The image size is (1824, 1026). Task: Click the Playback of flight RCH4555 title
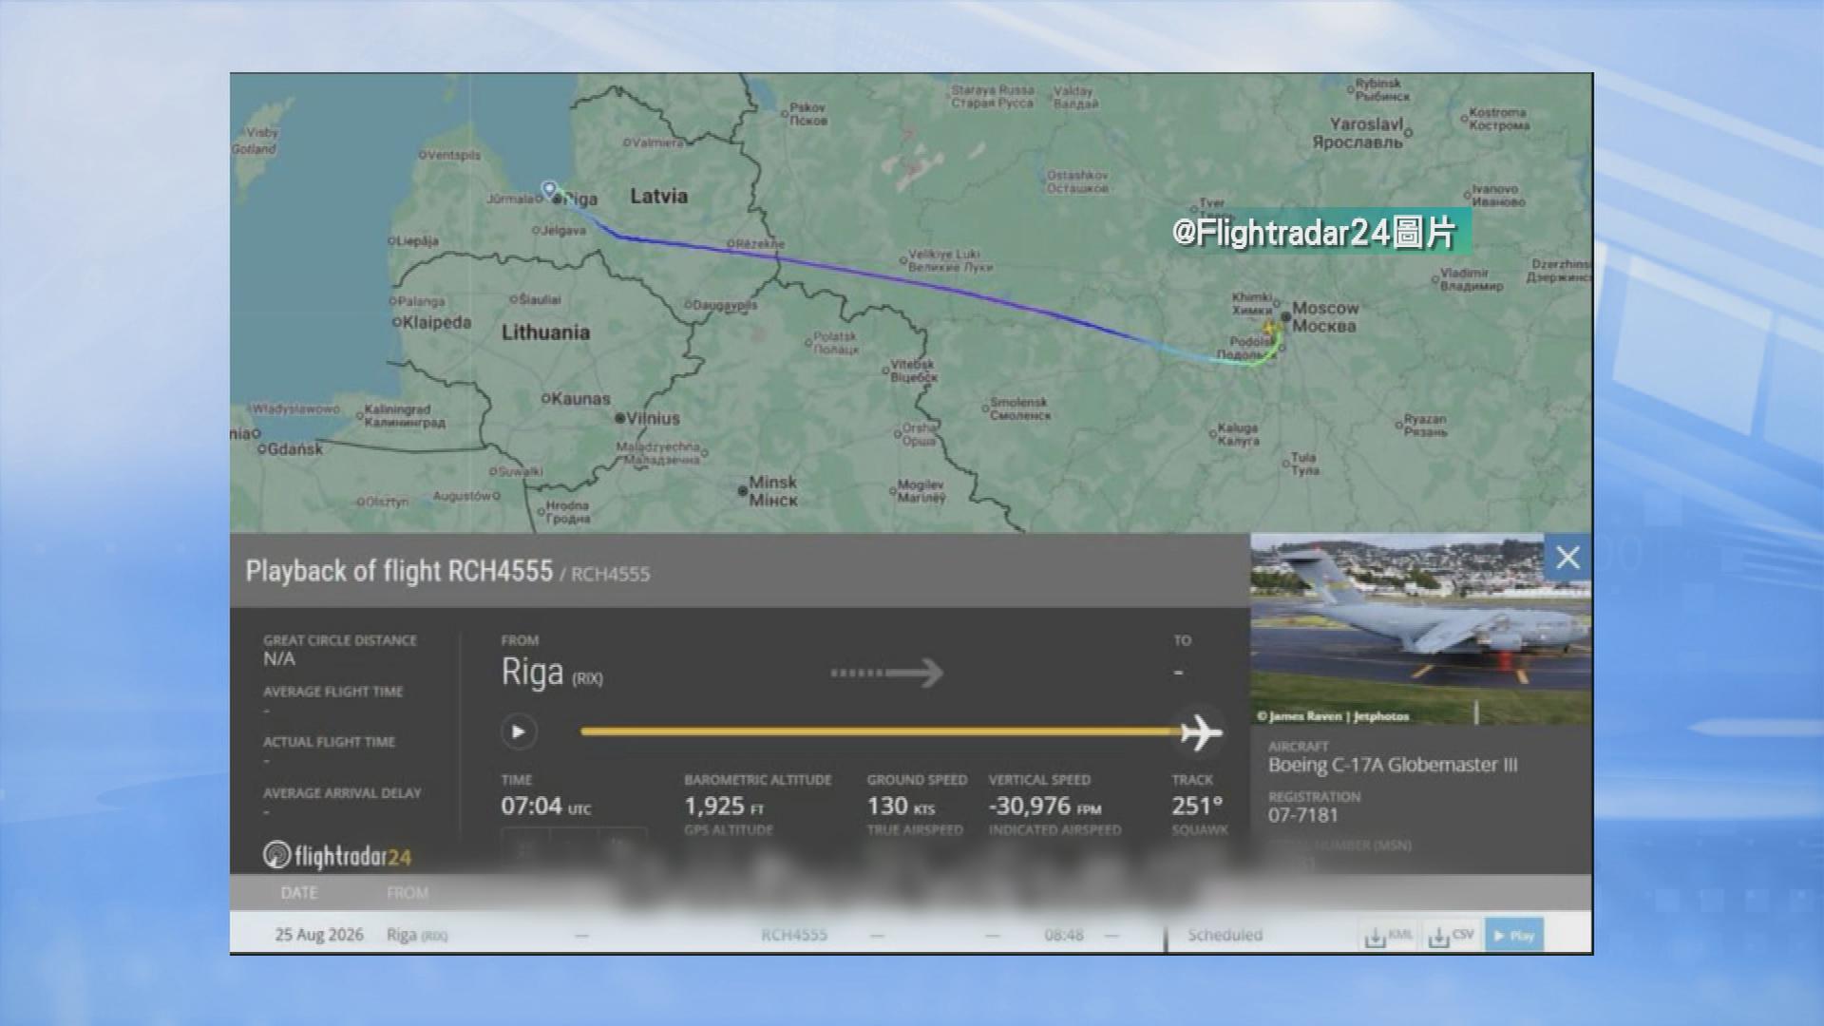(399, 571)
